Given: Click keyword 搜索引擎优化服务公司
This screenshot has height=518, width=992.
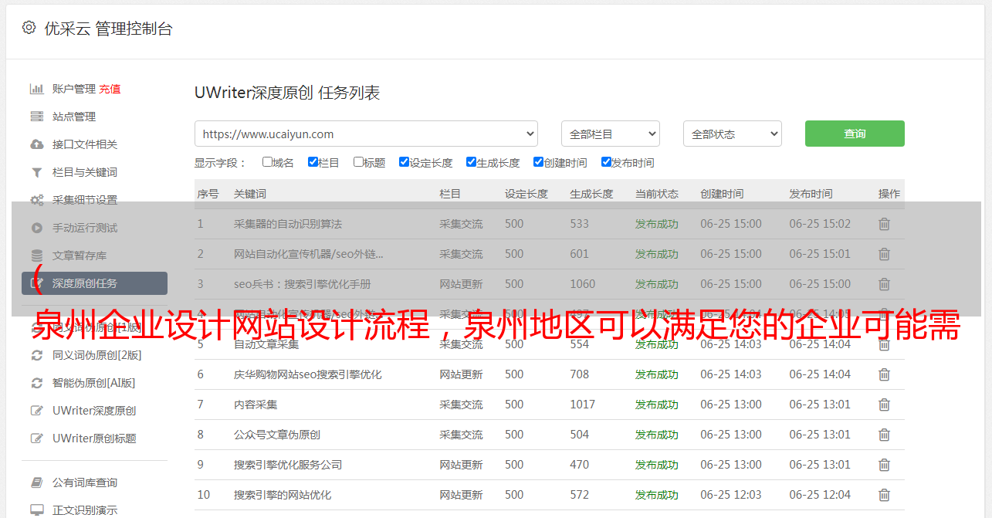Looking at the screenshot, I should pyautogui.click(x=288, y=465).
